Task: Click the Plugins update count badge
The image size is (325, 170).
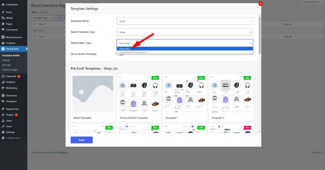Action: pyautogui.click(x=16, y=115)
